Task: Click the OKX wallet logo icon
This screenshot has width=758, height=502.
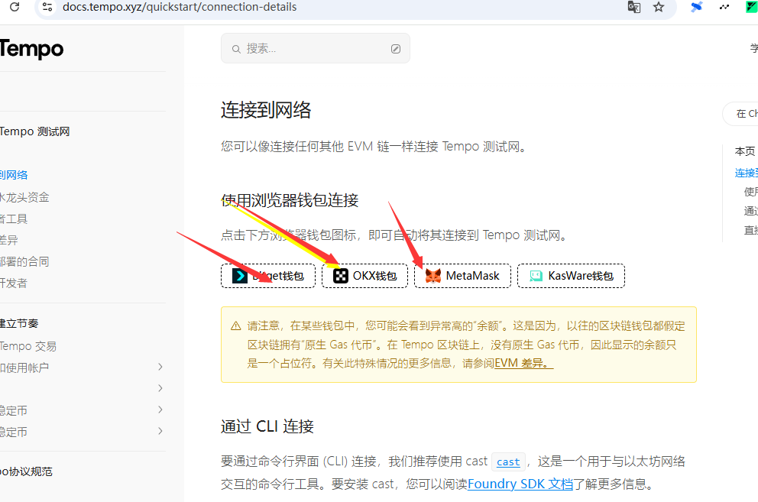Action: point(340,276)
